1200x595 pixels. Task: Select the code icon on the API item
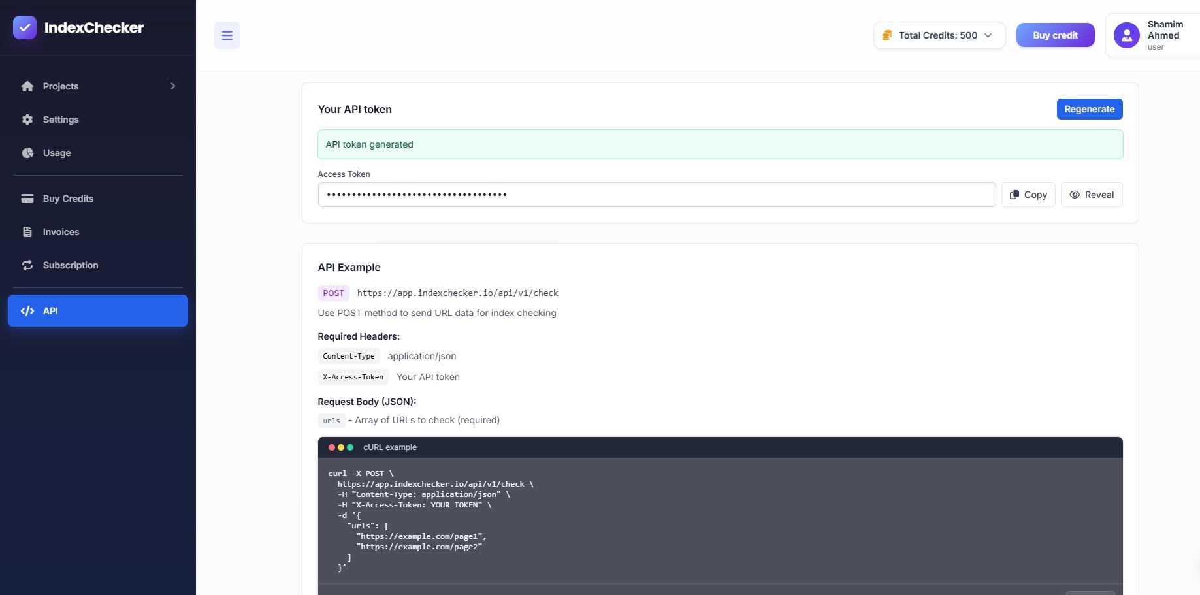coord(27,311)
